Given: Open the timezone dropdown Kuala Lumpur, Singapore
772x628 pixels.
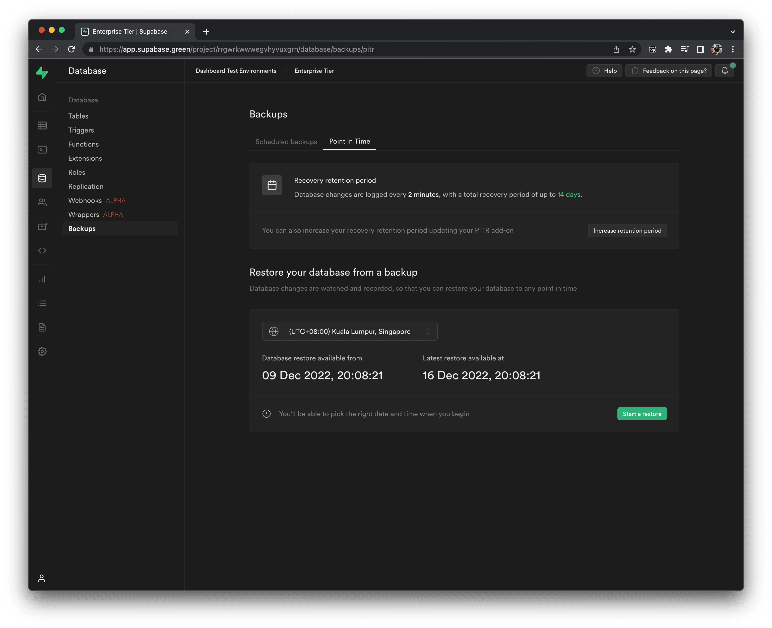Looking at the screenshot, I should coord(349,331).
